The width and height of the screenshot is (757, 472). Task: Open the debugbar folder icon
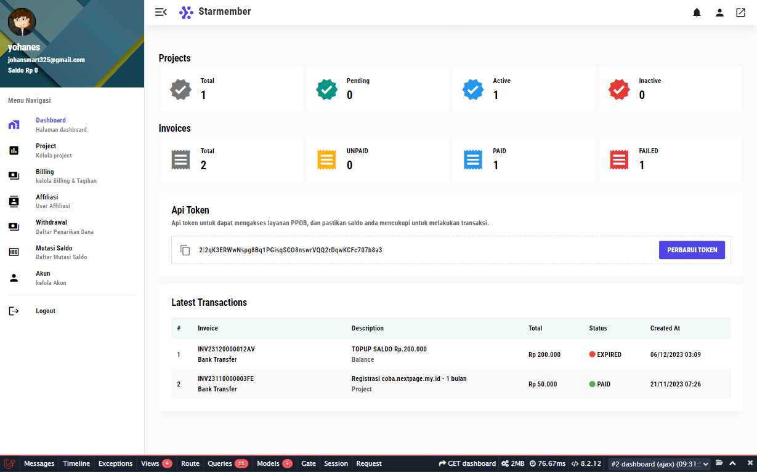click(x=719, y=463)
